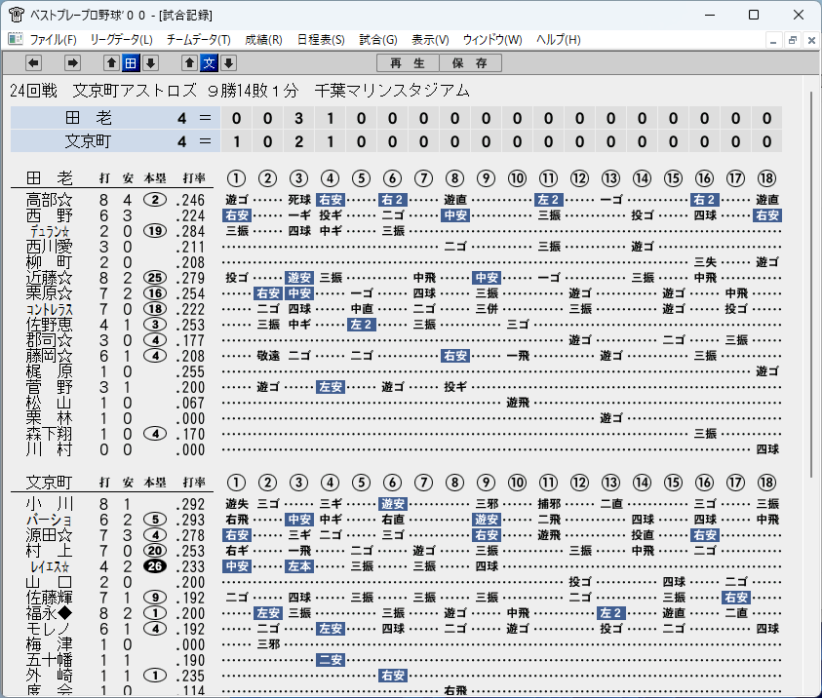Click highlighted 左本 home run in レイエス row
Screen dimensions: 822x698
pos(298,566)
